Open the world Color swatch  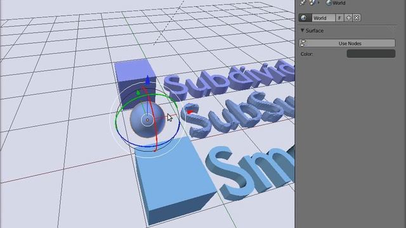(370, 54)
